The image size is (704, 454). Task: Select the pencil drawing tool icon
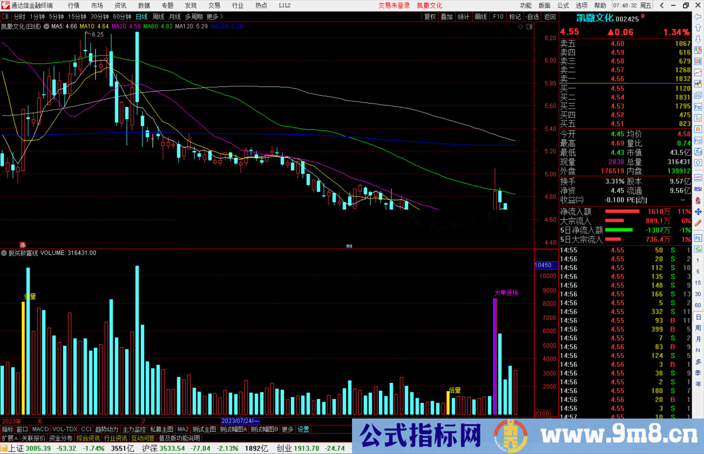pos(698,223)
